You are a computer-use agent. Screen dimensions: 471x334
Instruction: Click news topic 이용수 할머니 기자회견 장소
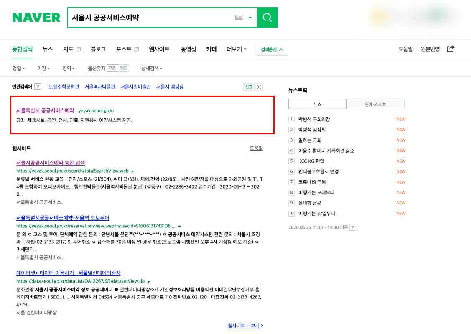click(326, 151)
